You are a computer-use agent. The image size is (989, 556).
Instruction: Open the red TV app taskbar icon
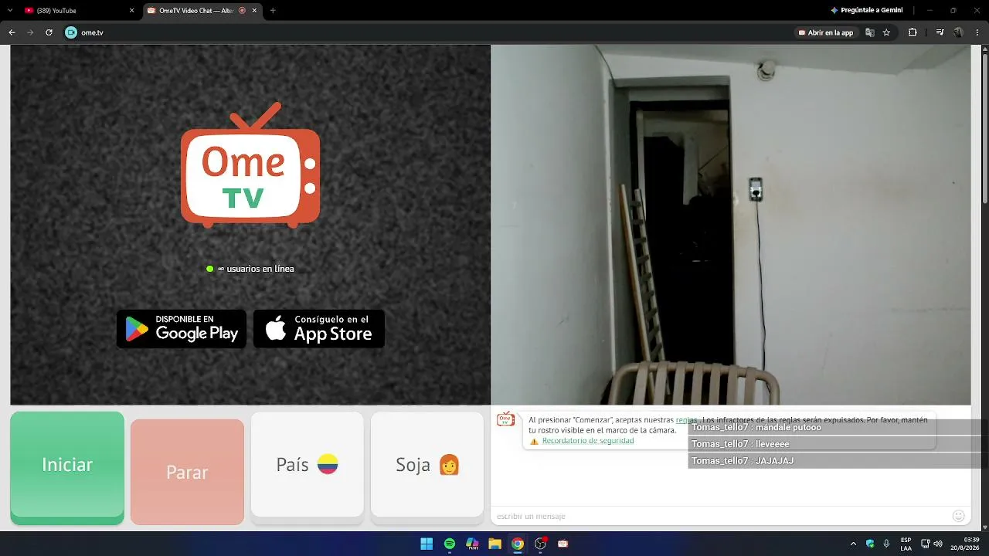(x=563, y=544)
